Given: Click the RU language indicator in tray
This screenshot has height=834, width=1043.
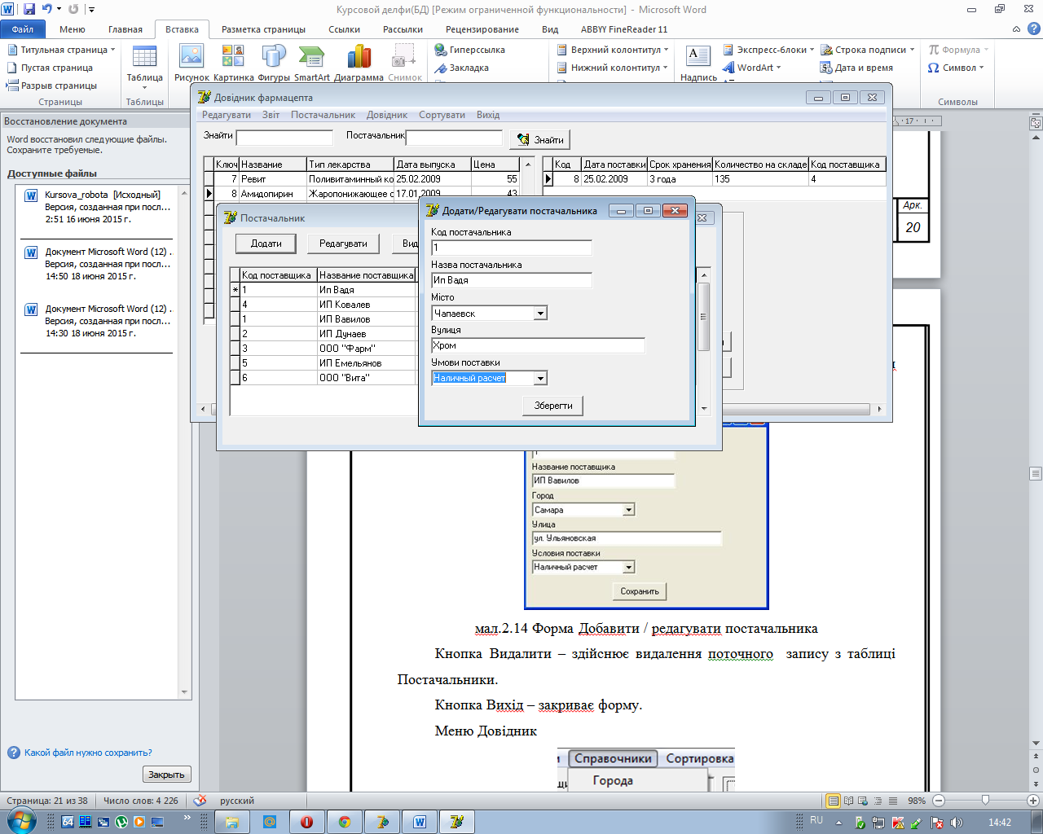Looking at the screenshot, I should coord(816,821).
